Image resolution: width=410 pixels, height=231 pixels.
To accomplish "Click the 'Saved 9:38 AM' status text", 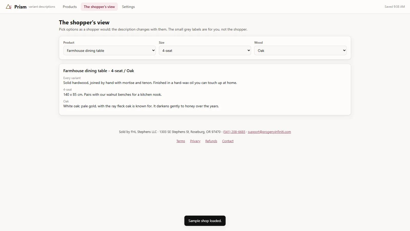I will coord(395,7).
